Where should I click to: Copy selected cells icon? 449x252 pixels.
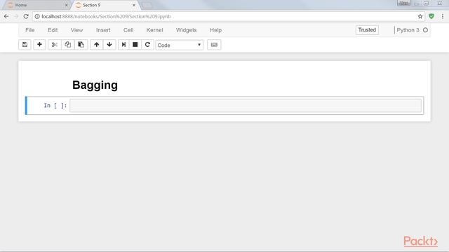click(x=68, y=45)
